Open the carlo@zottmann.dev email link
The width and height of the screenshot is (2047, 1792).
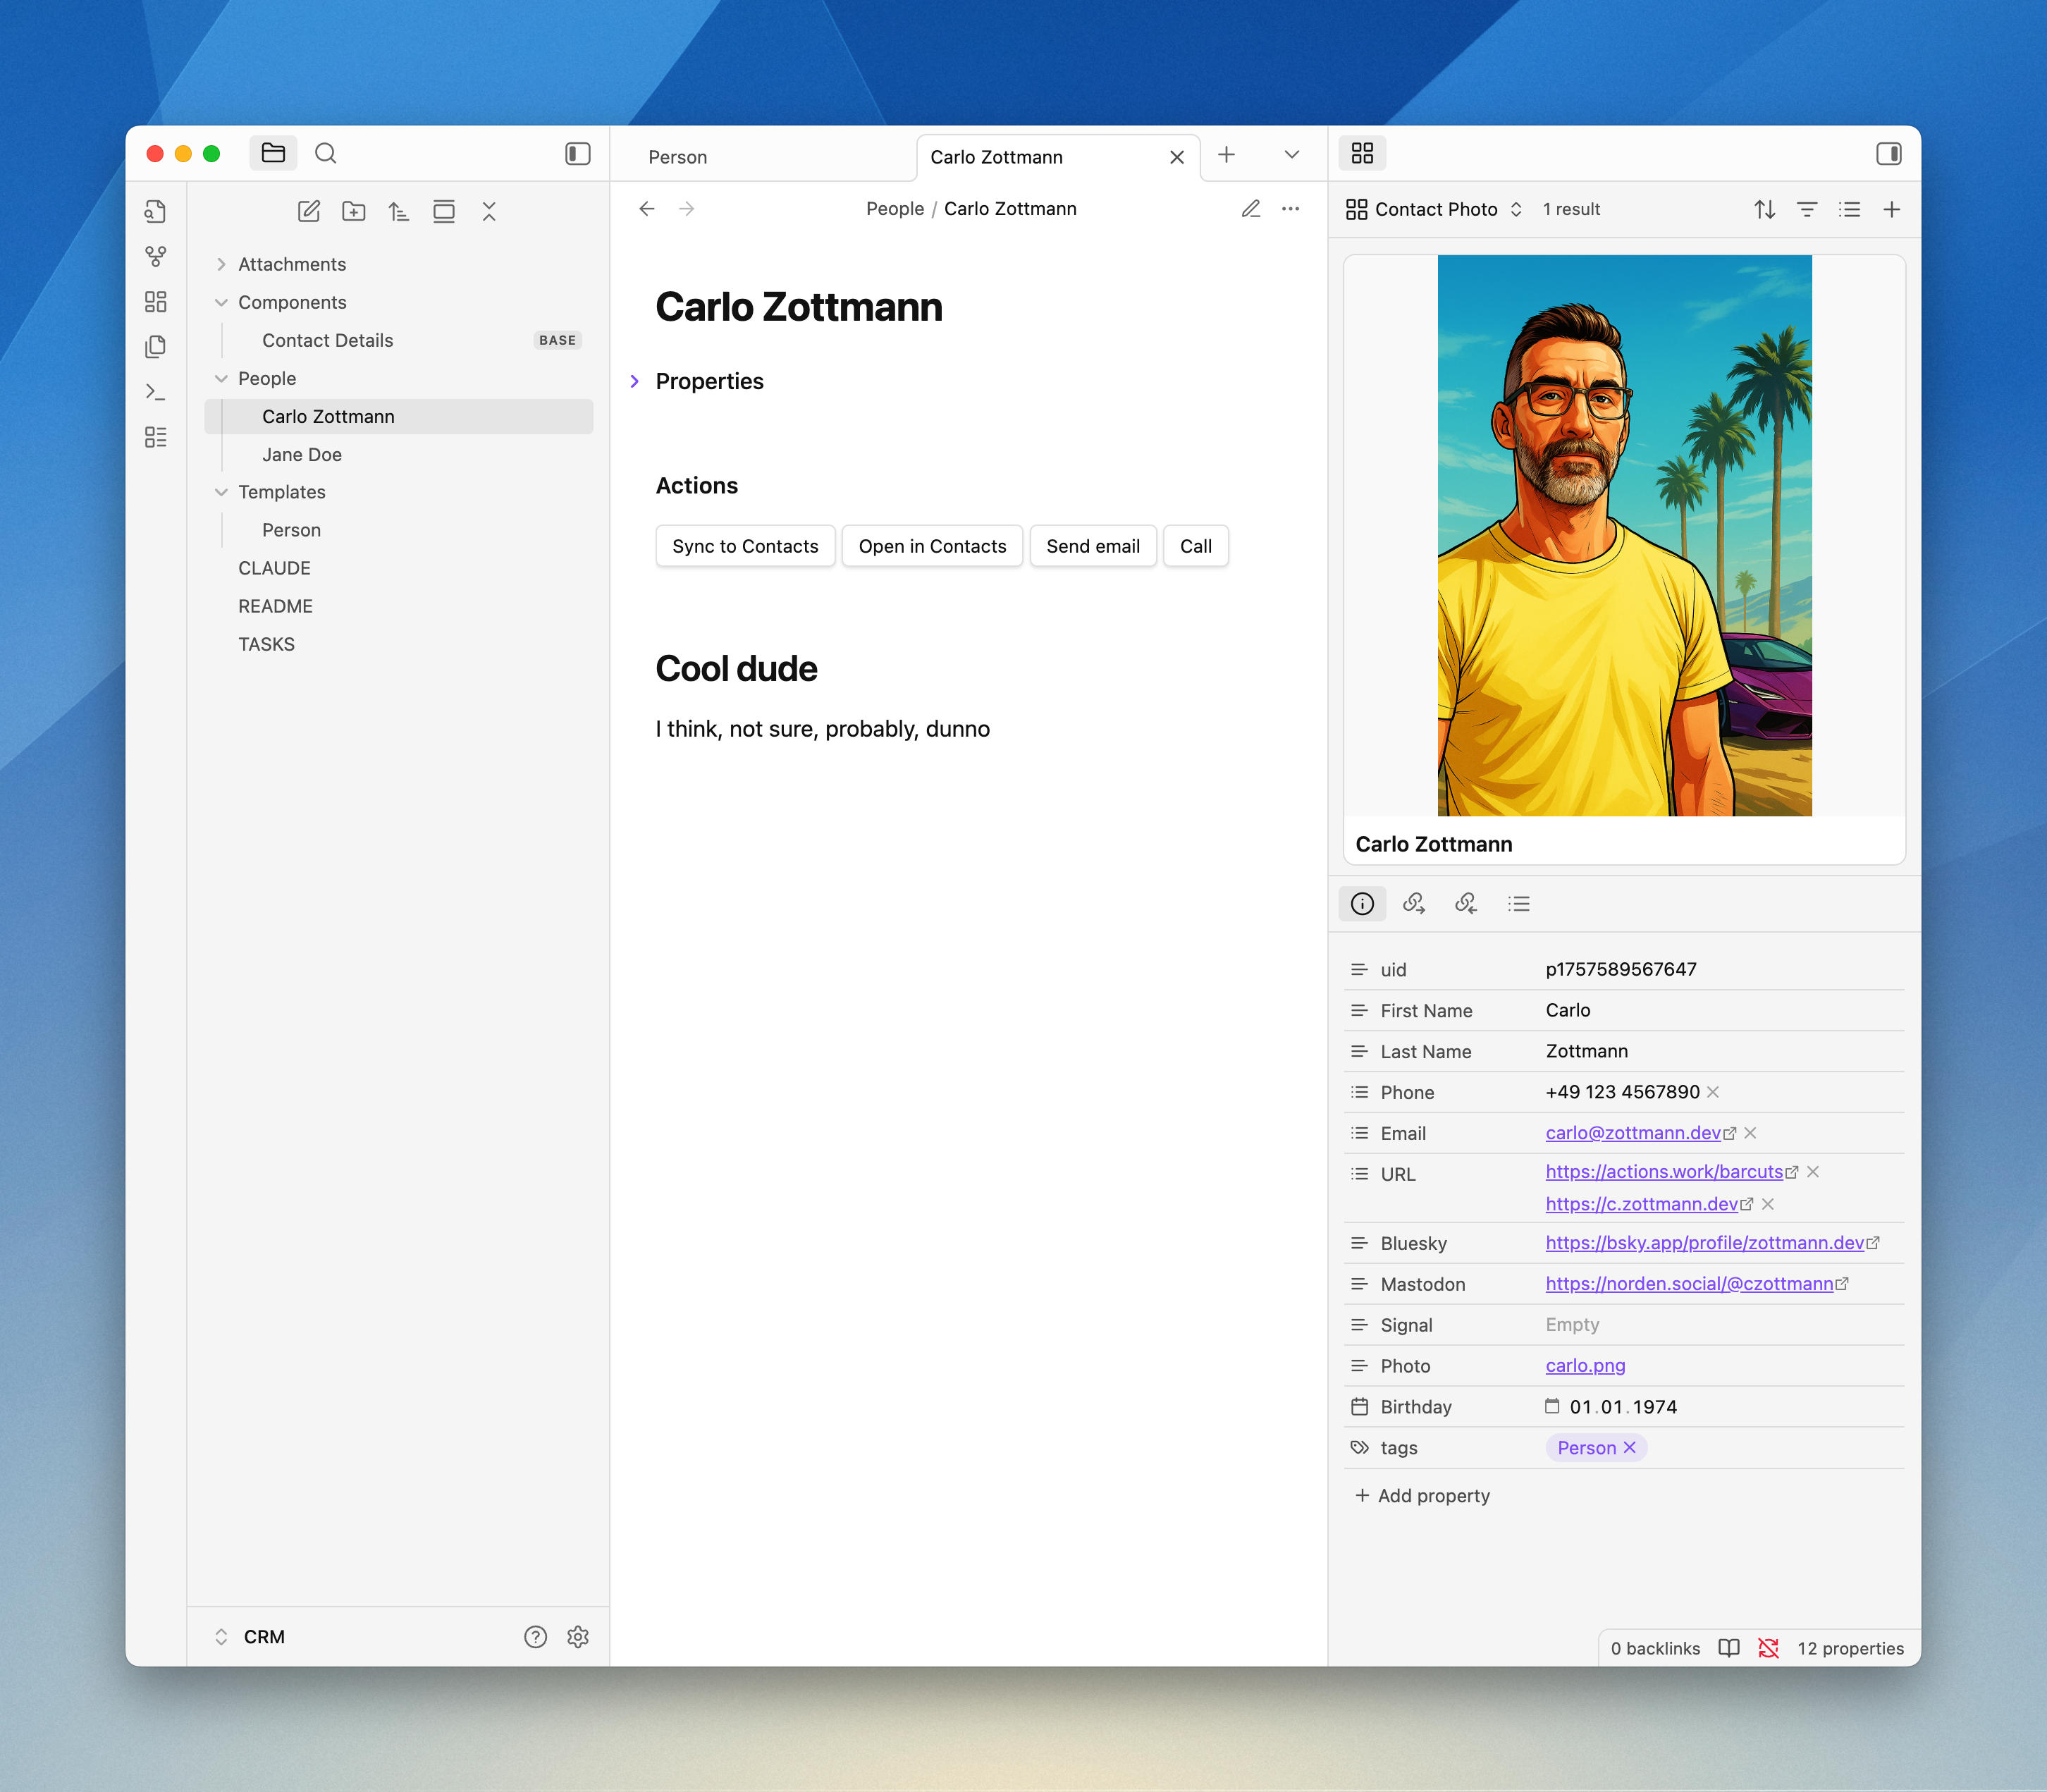click(1632, 1133)
